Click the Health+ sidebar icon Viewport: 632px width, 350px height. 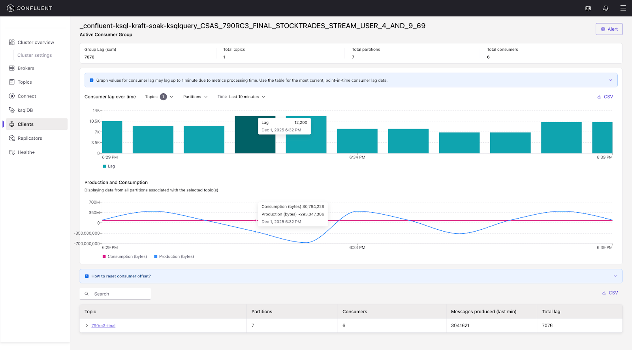click(x=12, y=152)
